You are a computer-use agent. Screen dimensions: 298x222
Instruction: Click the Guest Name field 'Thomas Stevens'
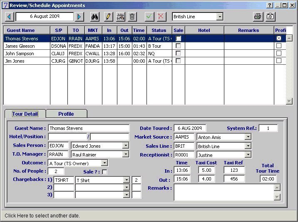(x=89, y=128)
